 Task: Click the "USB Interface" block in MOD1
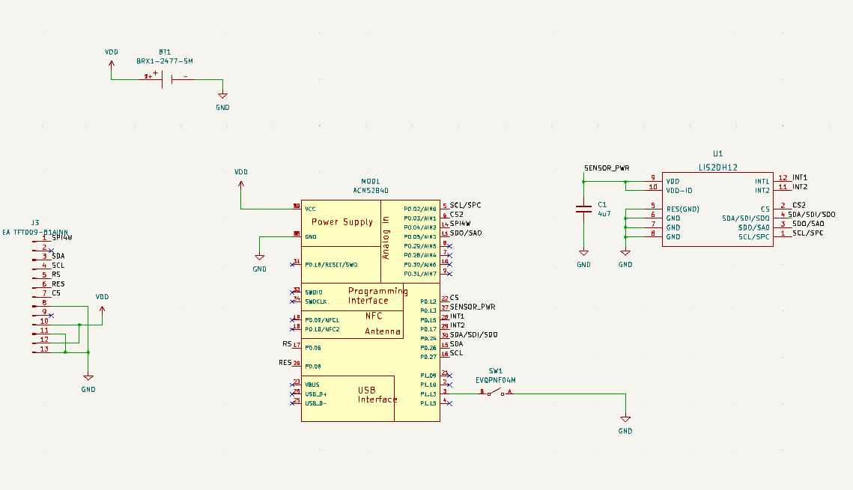(376, 395)
